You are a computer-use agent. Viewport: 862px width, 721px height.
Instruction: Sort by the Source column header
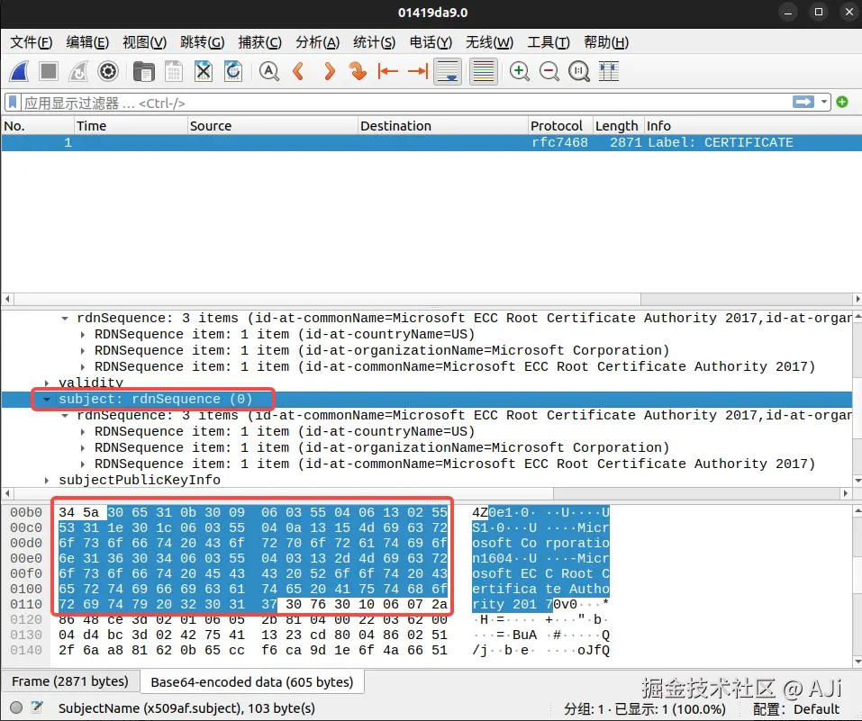tap(273, 126)
